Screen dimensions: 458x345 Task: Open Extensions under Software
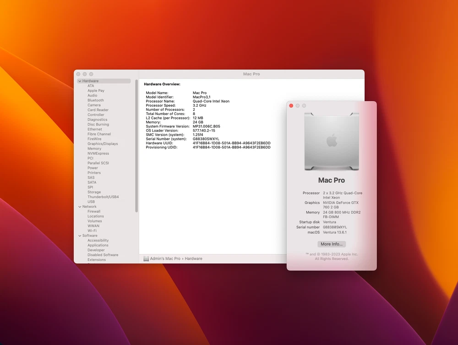[x=97, y=259]
